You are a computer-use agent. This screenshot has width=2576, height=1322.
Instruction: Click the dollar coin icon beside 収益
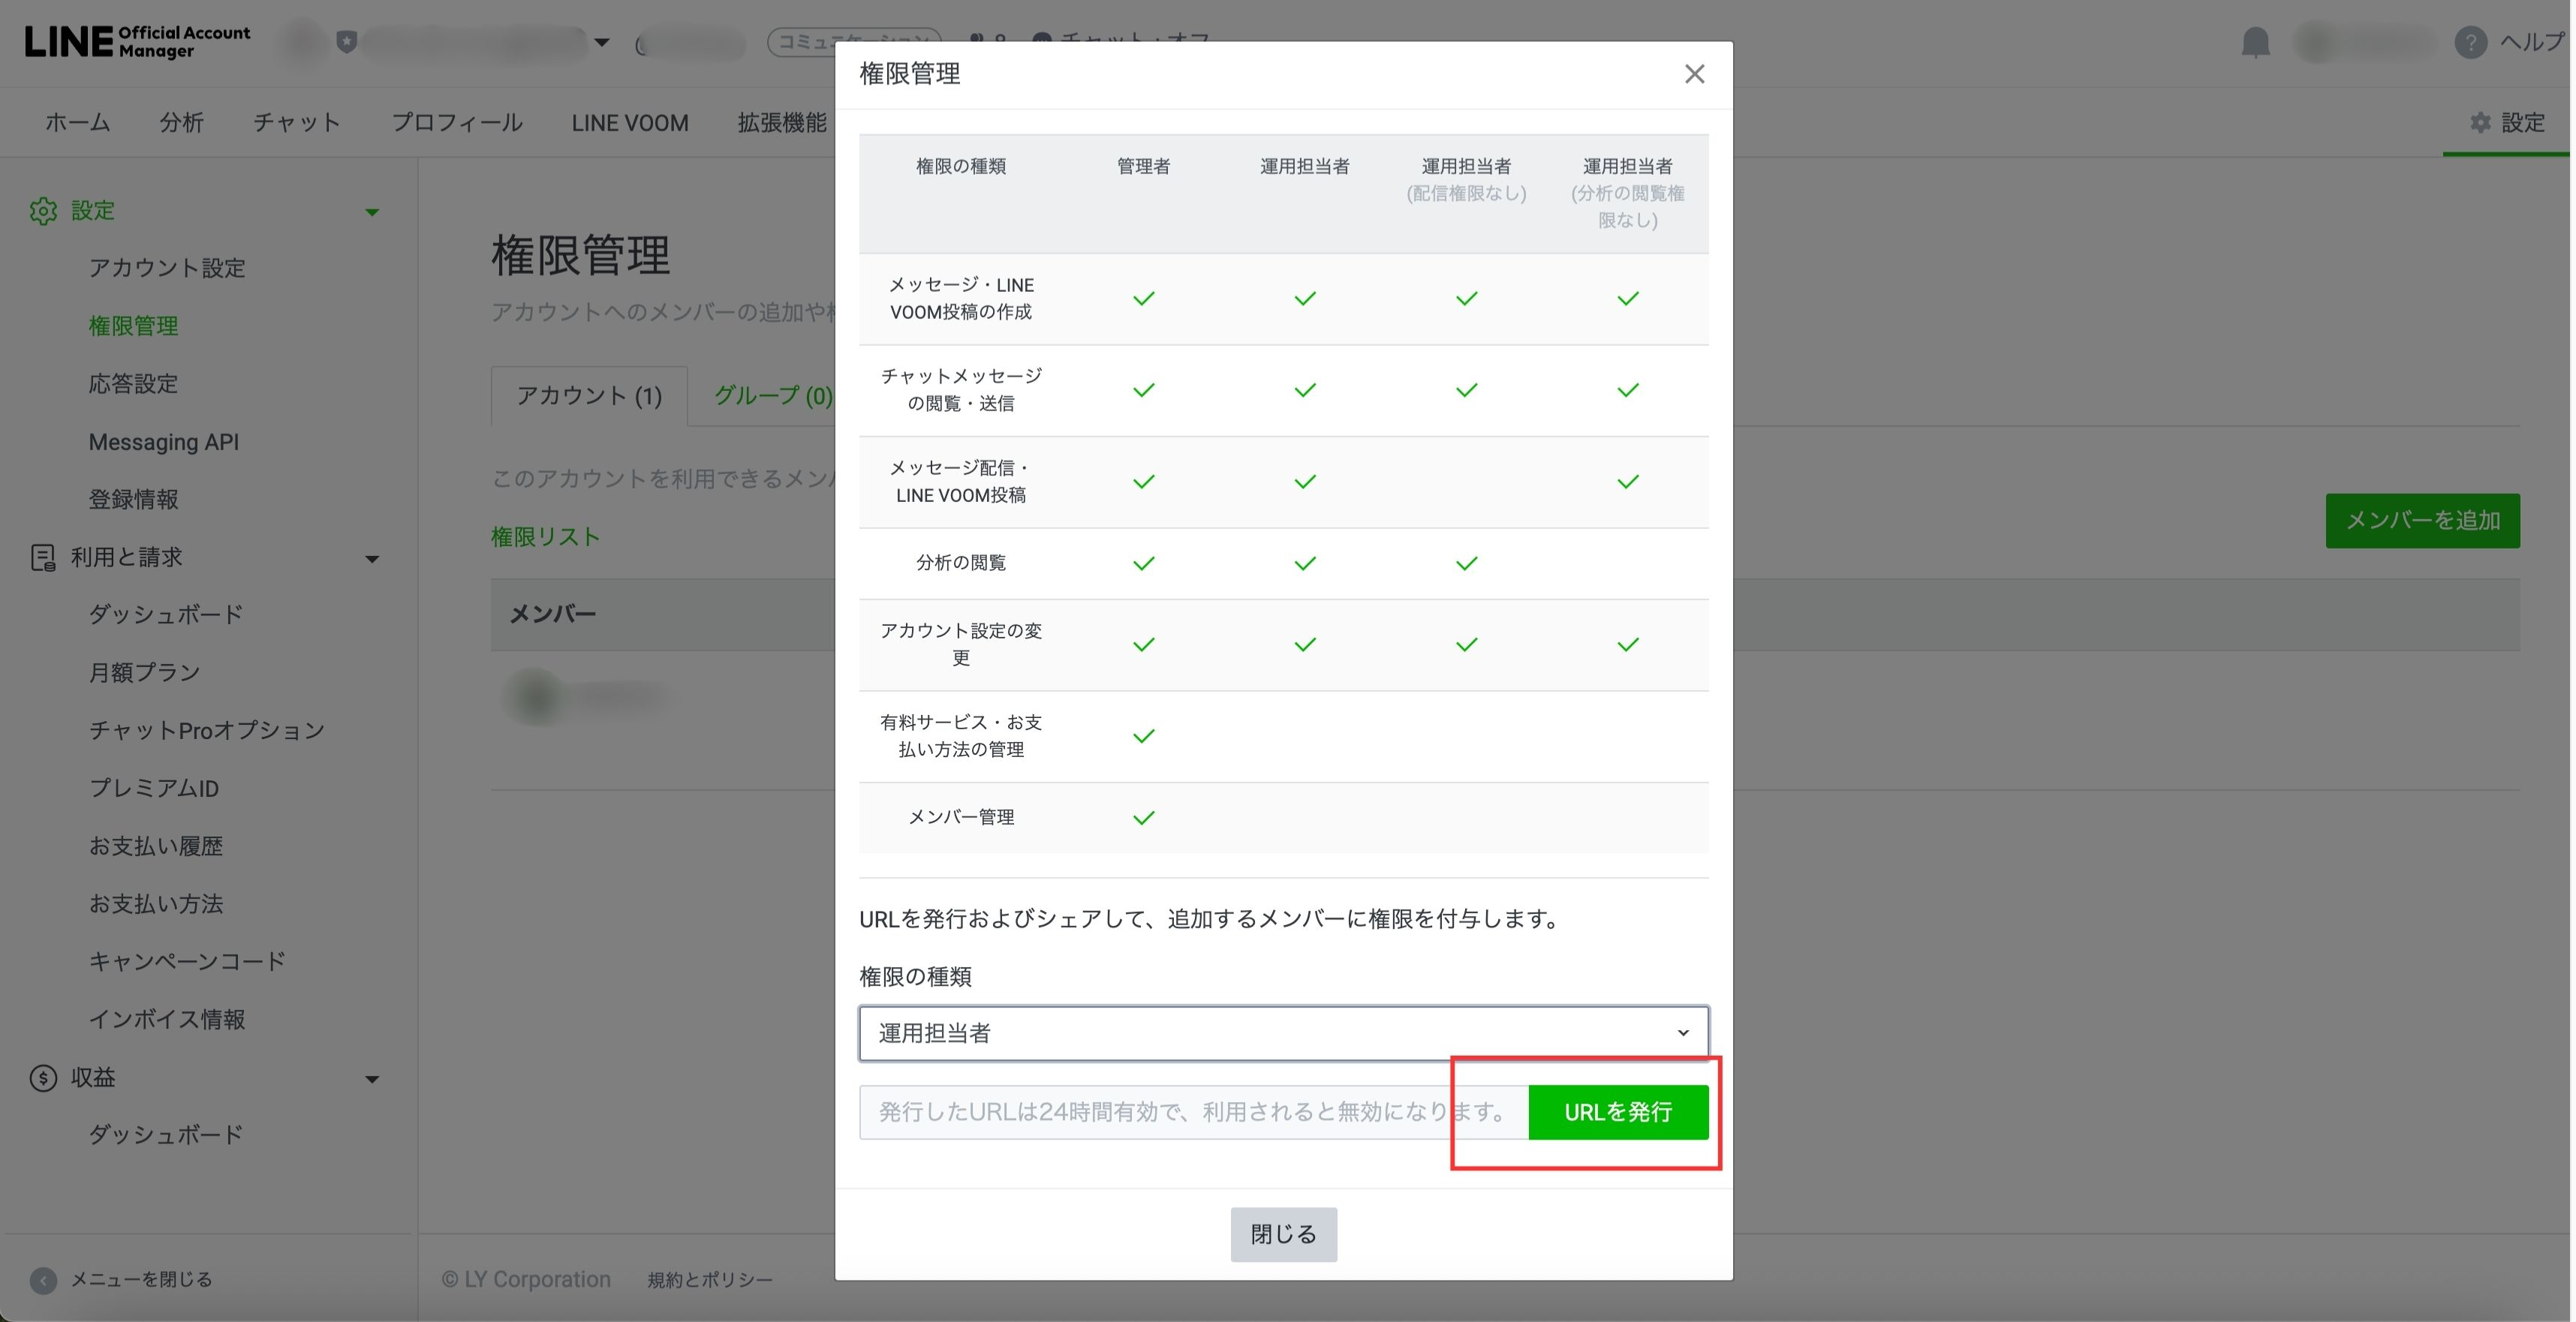pos(43,1078)
